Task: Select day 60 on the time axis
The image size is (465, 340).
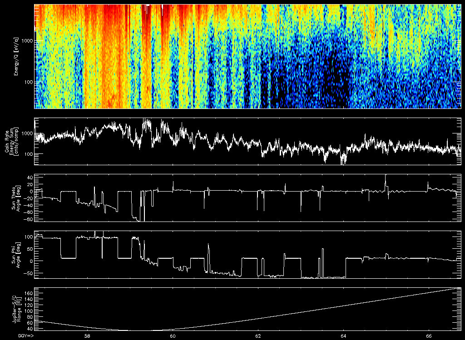Action: click(x=173, y=336)
